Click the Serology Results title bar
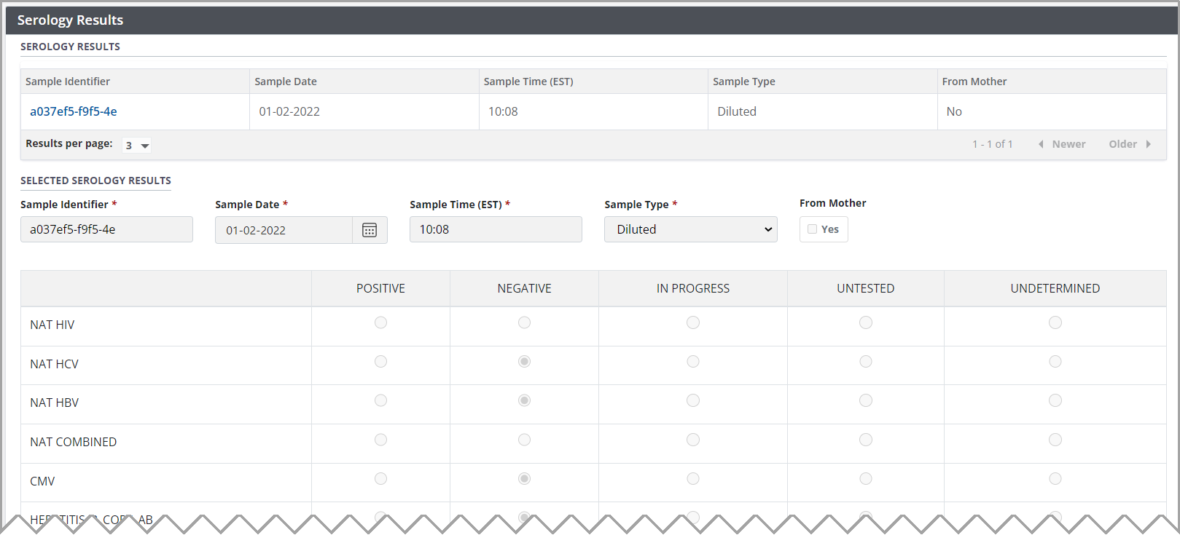 coord(592,20)
